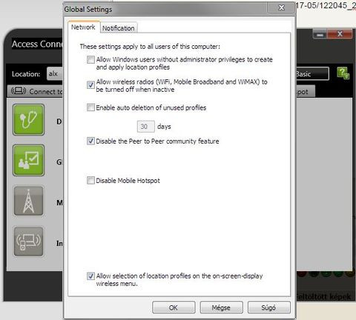Toggle wireless radios turned off when inactive
The height and width of the screenshot is (320, 356).
[x=90, y=84]
